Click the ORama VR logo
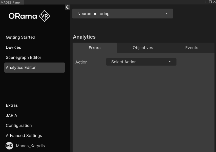 pos(30,16)
